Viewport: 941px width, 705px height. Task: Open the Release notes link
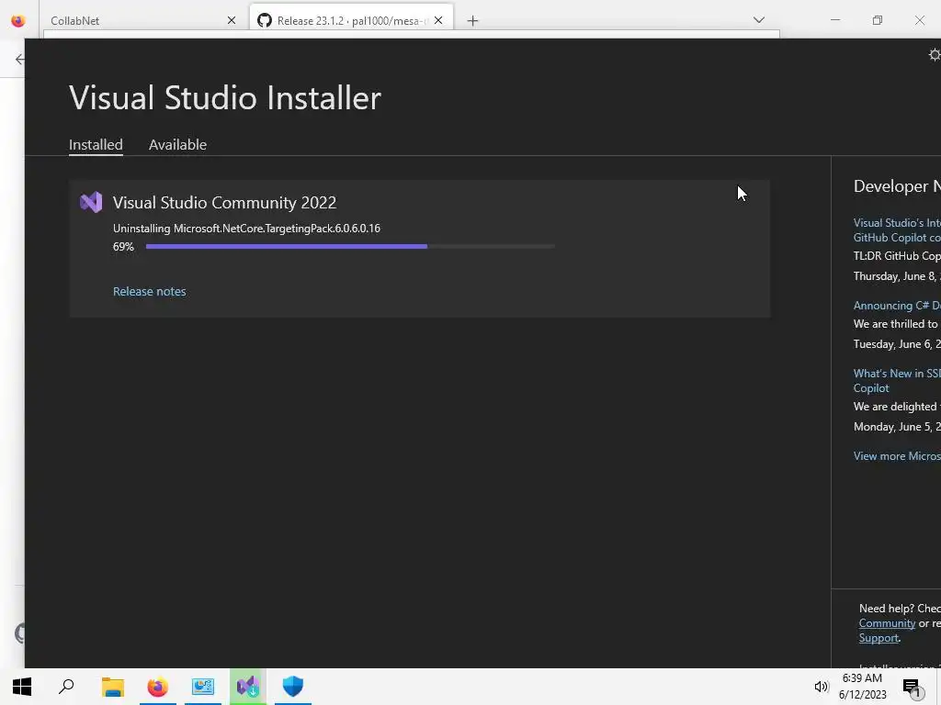150,291
